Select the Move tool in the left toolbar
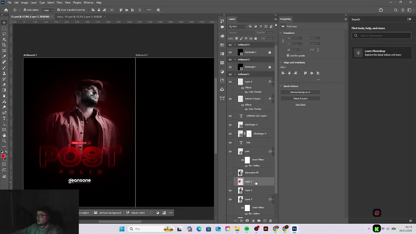Screen dimensions: 416x234 tap(4, 22)
